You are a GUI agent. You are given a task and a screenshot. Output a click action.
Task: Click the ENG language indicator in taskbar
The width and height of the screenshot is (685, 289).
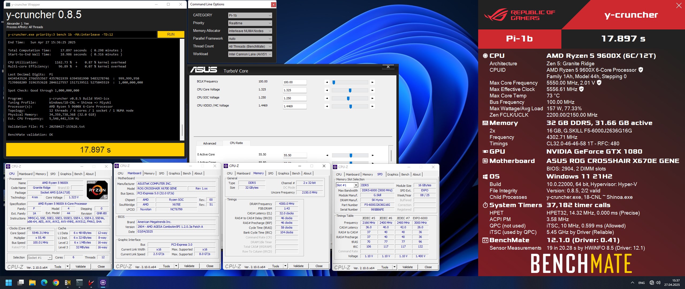tap(641, 283)
